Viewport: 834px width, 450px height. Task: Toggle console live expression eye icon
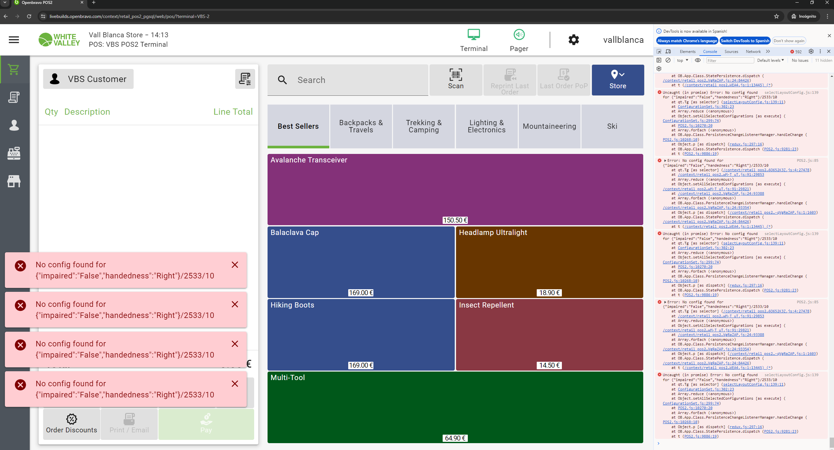click(x=697, y=60)
